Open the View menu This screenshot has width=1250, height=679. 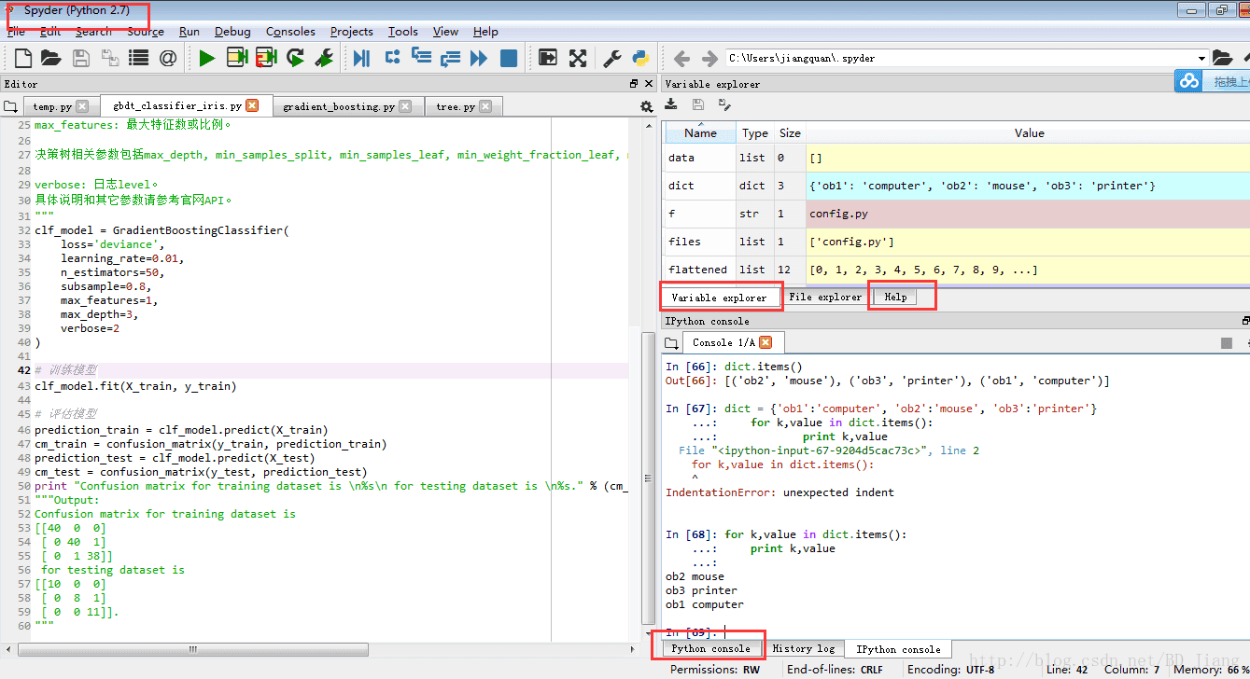click(445, 31)
